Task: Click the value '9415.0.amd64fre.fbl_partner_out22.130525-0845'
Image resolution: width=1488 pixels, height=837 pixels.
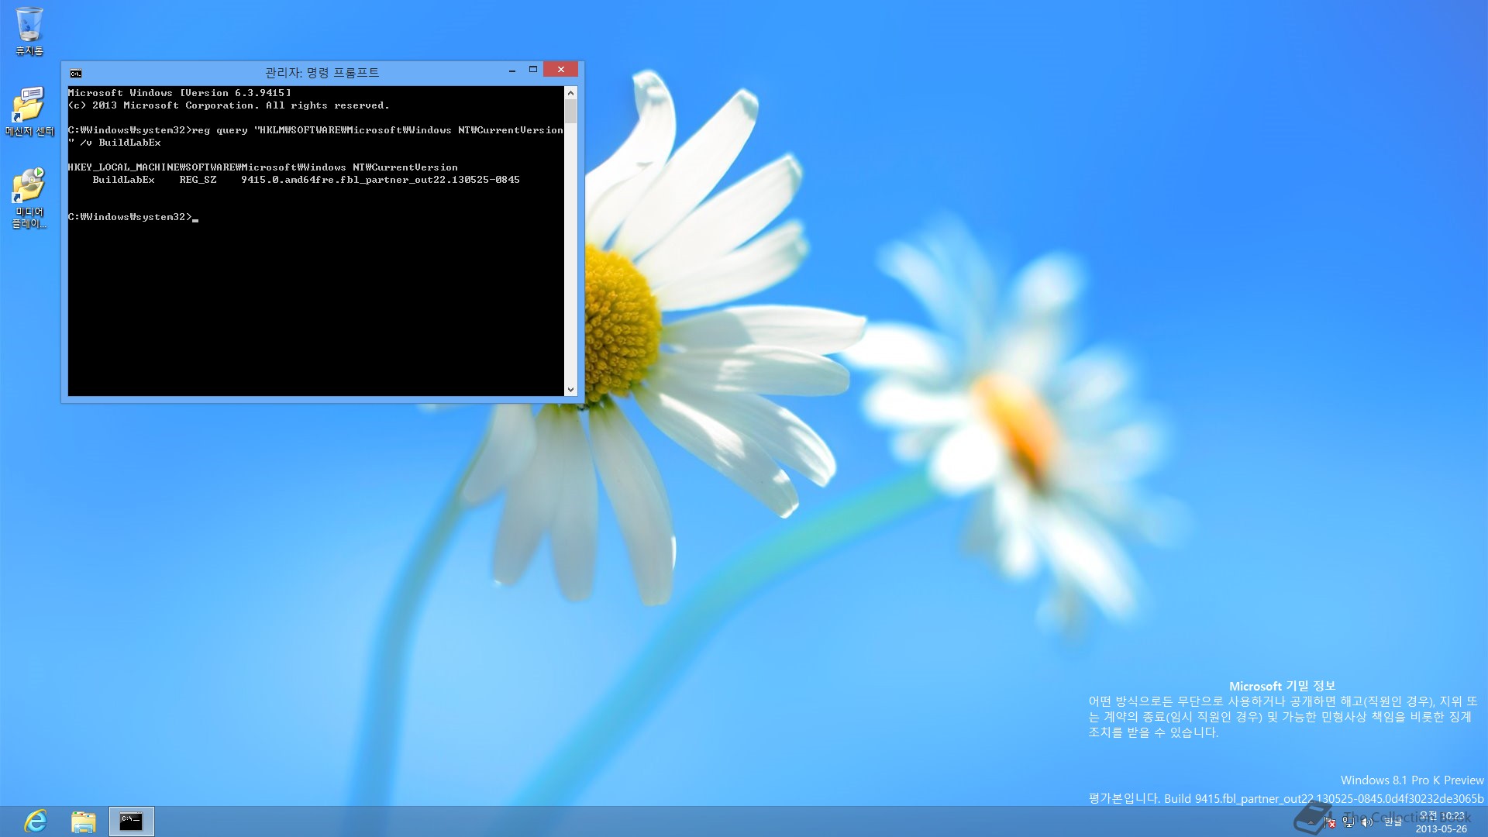Action: tap(381, 180)
